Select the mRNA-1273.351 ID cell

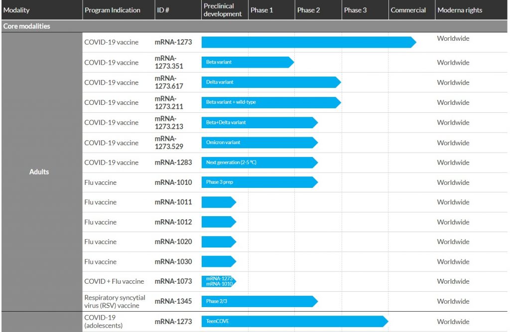[x=169, y=62]
